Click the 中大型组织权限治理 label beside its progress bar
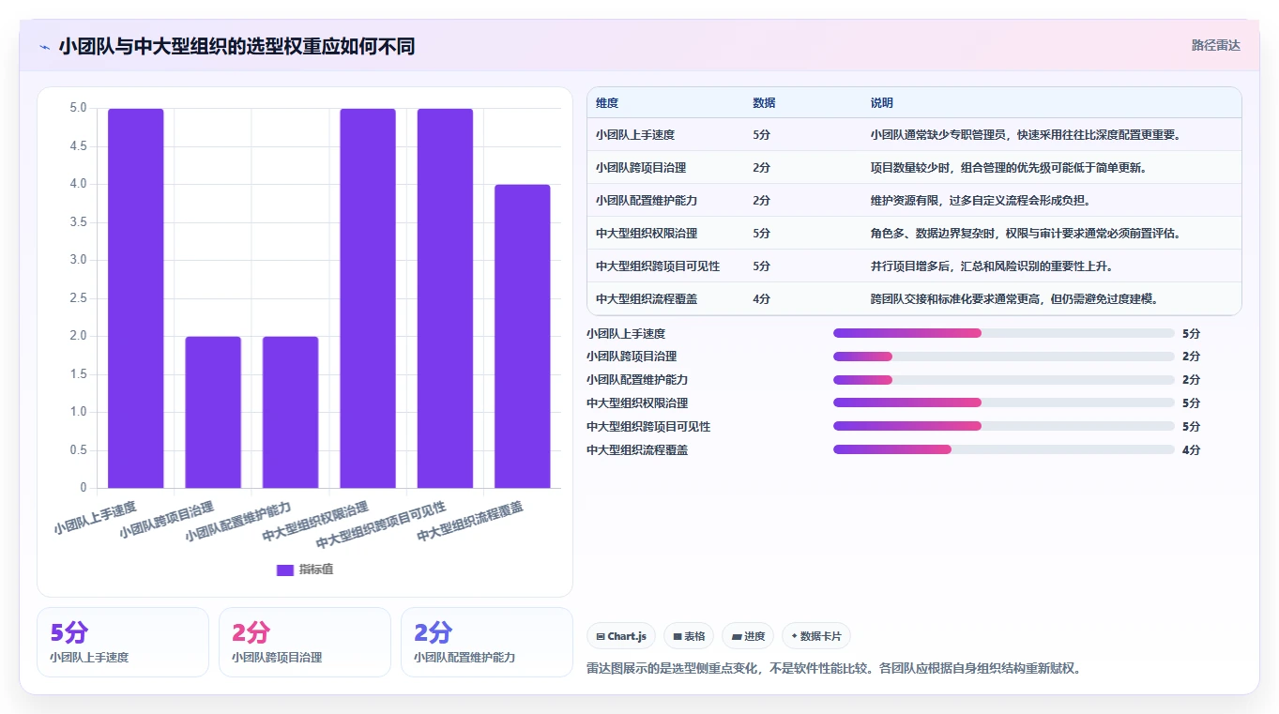1279x714 pixels. click(x=637, y=403)
